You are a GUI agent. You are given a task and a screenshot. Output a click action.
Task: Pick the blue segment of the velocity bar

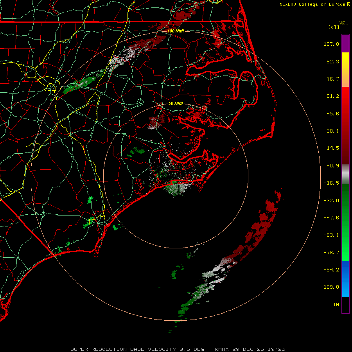click(x=345, y=279)
